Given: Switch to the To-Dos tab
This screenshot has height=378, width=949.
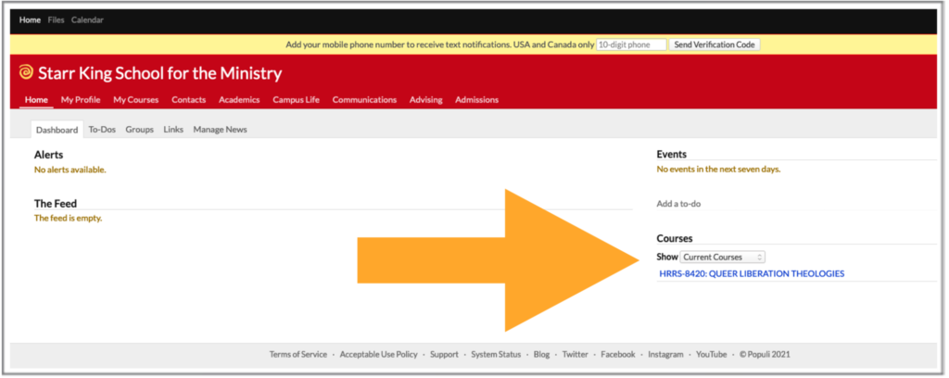Looking at the screenshot, I should [102, 130].
